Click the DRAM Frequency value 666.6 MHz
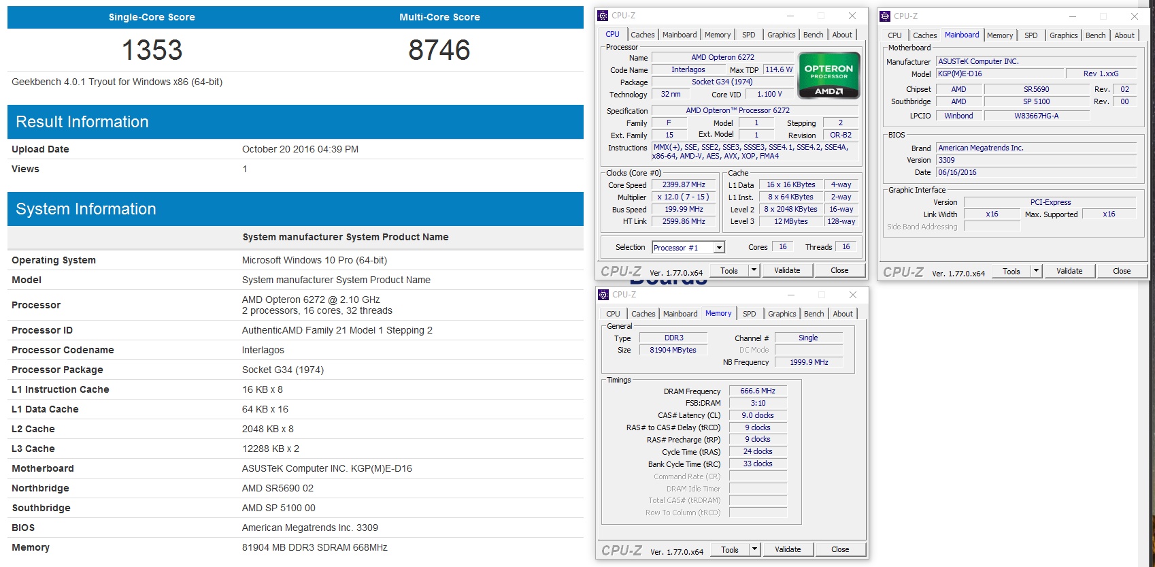Image resolution: width=1155 pixels, height=567 pixels. click(758, 391)
